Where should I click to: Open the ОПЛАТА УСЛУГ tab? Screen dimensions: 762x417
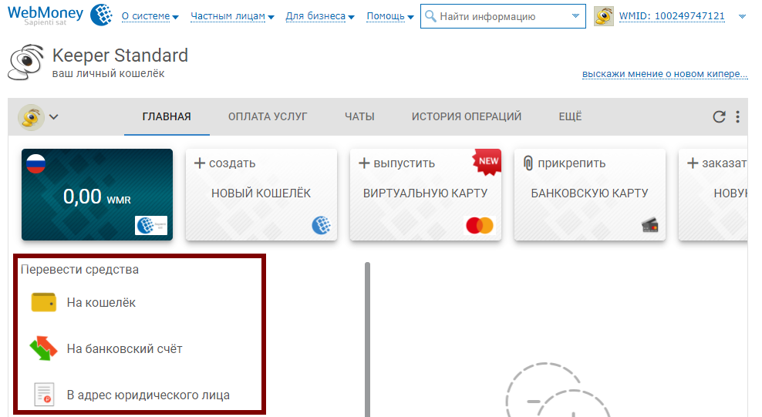tap(268, 116)
